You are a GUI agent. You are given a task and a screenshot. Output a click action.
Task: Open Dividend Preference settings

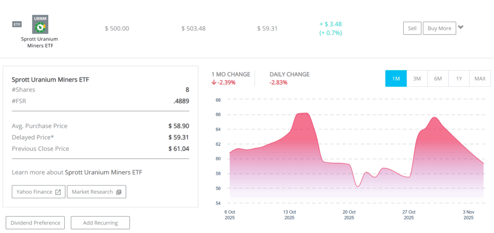[x=35, y=223]
